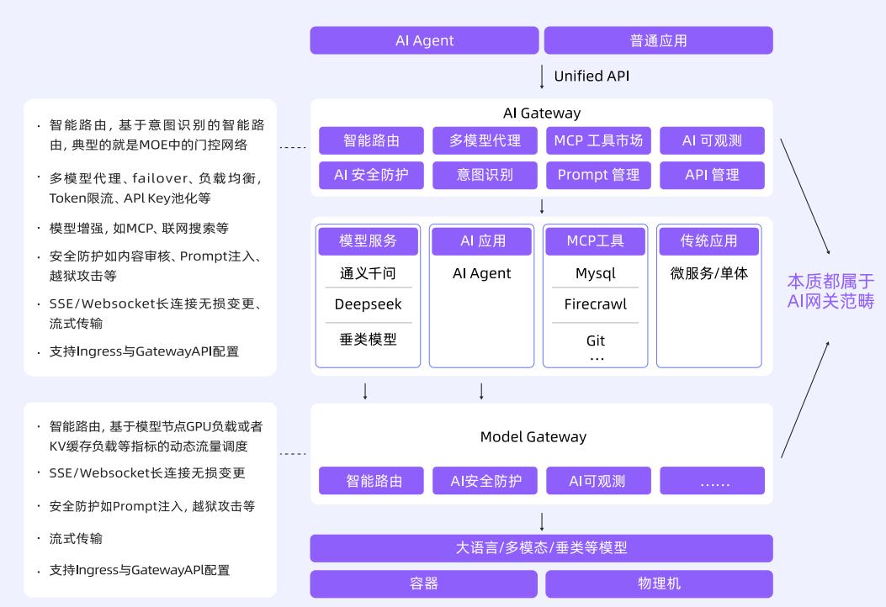
Task: Click 智能路由 inside the Model Gateway panel
Action: point(374,481)
